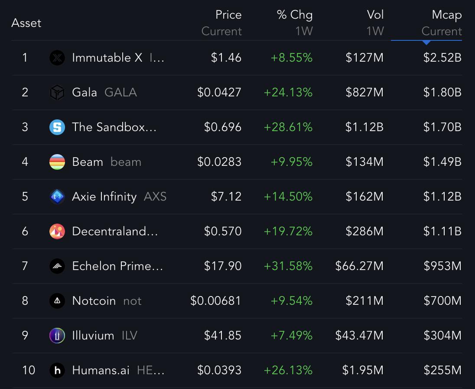Select the $827M volume value for Gala
Viewport: 475px width, 389px height.
coord(364,92)
